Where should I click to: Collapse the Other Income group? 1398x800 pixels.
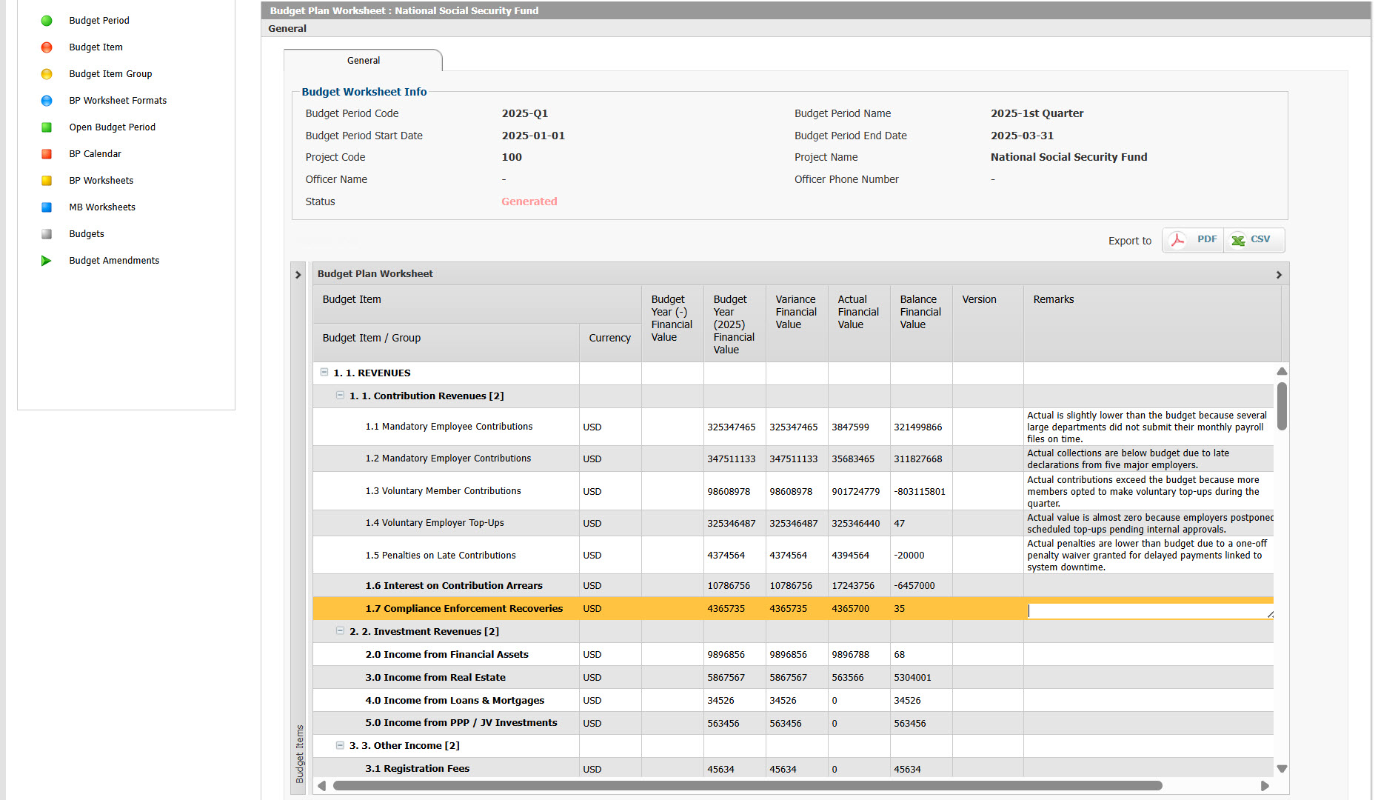coord(341,745)
